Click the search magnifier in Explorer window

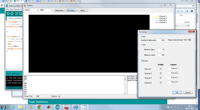click(193, 5)
